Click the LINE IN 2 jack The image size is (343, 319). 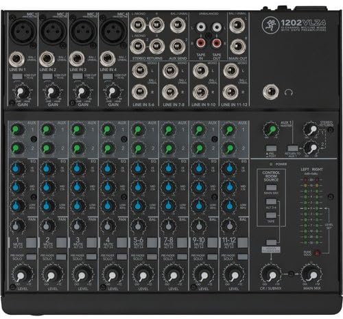point(47,59)
